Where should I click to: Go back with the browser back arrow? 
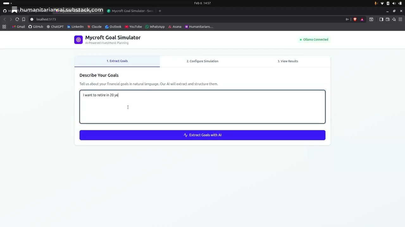[4, 19]
